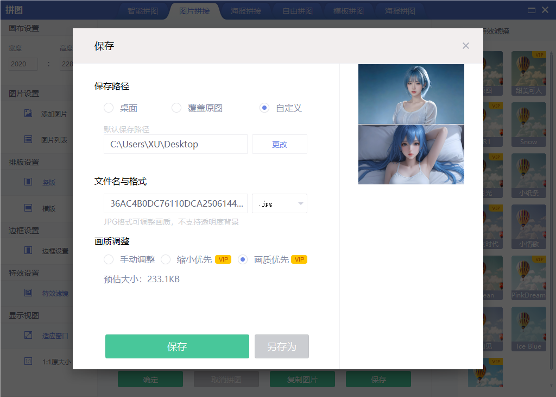Select the 特效滤镜 effects filter icon
This screenshot has height=397, width=556.
coord(29,293)
